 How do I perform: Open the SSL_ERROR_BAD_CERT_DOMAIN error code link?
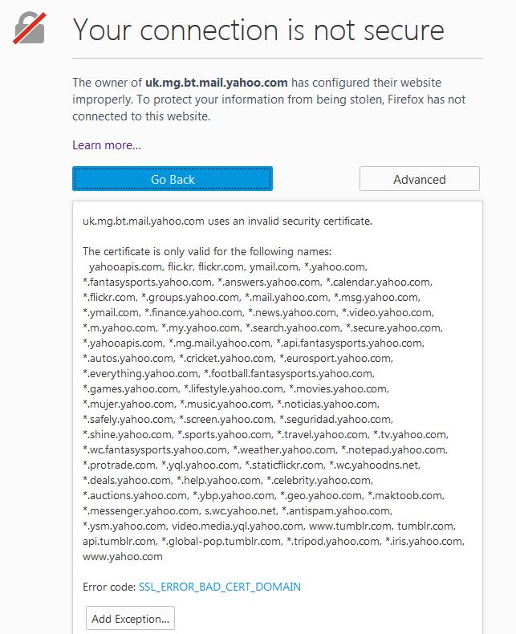pyautogui.click(x=219, y=587)
